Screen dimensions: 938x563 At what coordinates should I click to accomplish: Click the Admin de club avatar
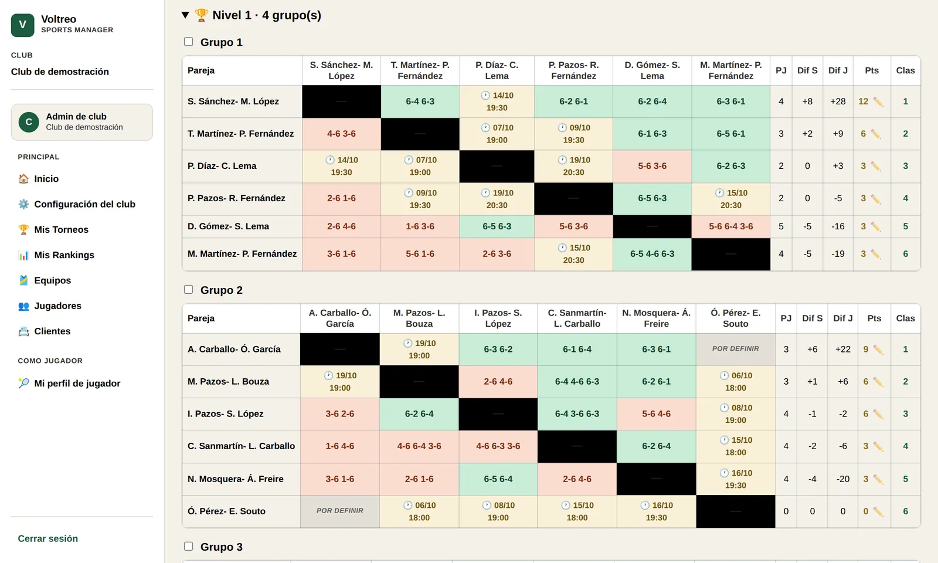[x=29, y=122]
